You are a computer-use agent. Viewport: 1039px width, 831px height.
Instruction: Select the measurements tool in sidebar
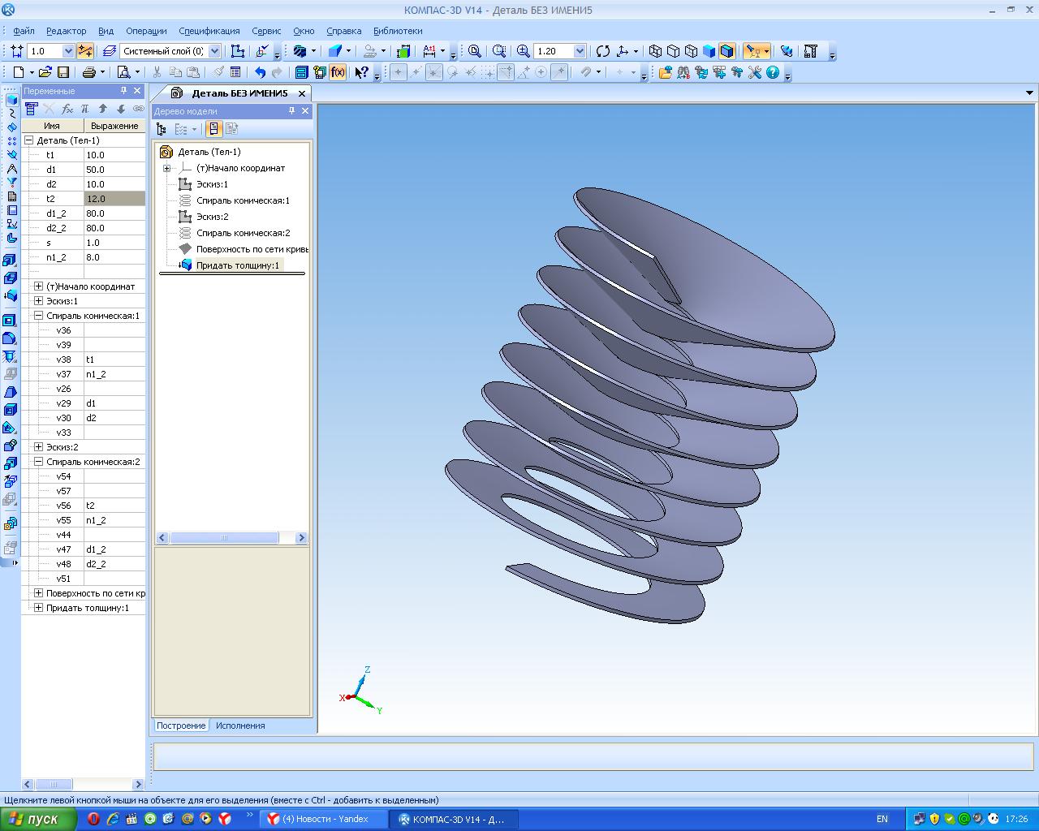tap(11, 169)
